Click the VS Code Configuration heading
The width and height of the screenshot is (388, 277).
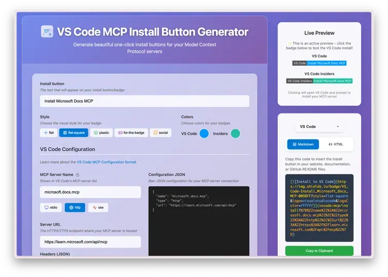(x=67, y=149)
